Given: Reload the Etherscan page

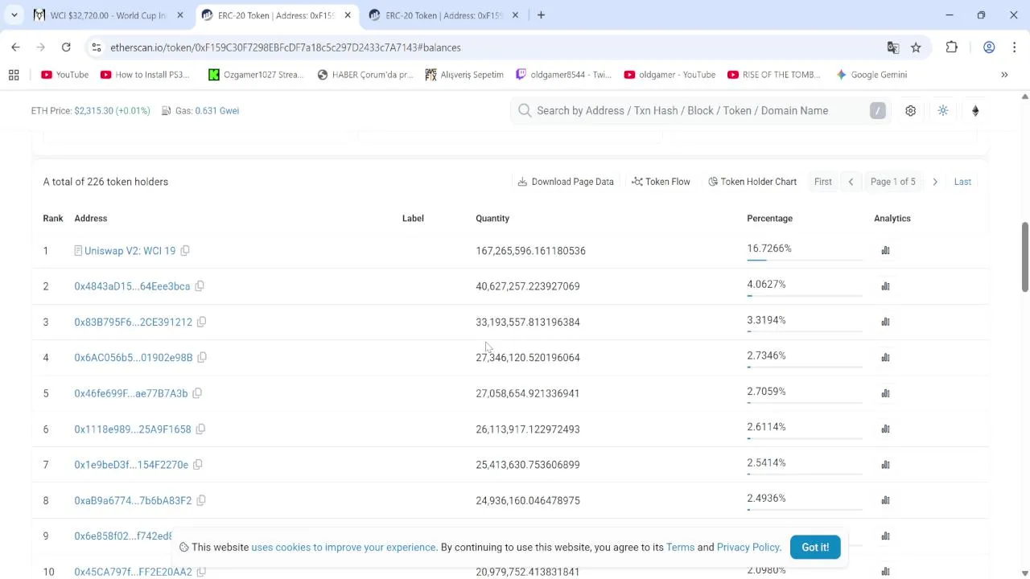Looking at the screenshot, I should [66, 47].
